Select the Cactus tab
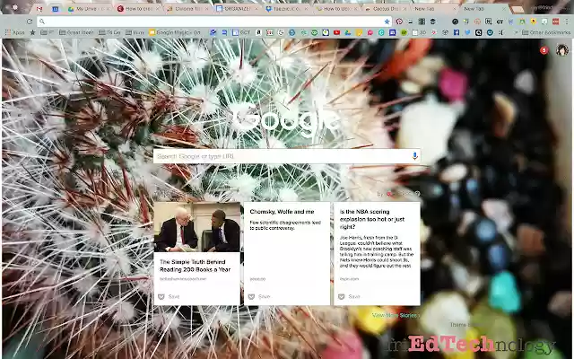This screenshot has height=359, width=574. pyautogui.click(x=385, y=8)
